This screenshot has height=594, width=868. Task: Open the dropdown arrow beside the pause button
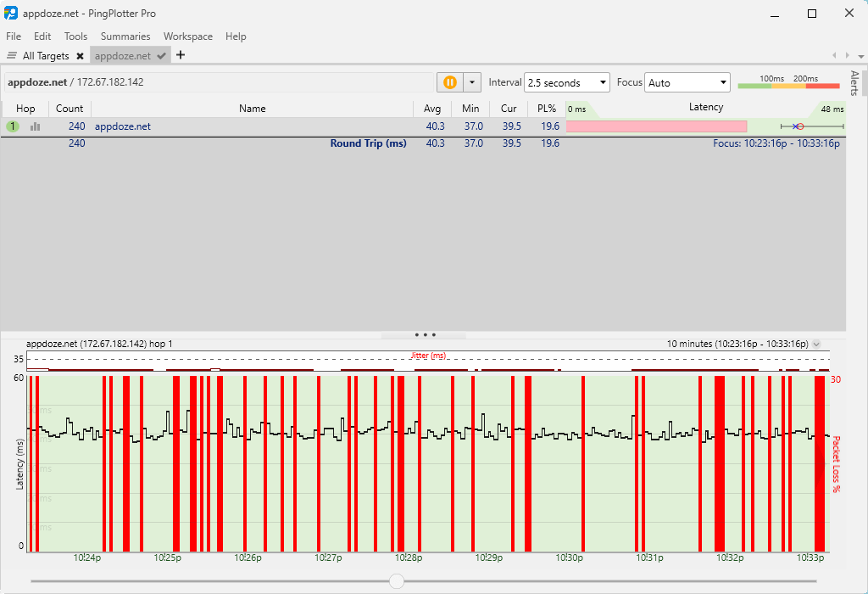(x=472, y=82)
